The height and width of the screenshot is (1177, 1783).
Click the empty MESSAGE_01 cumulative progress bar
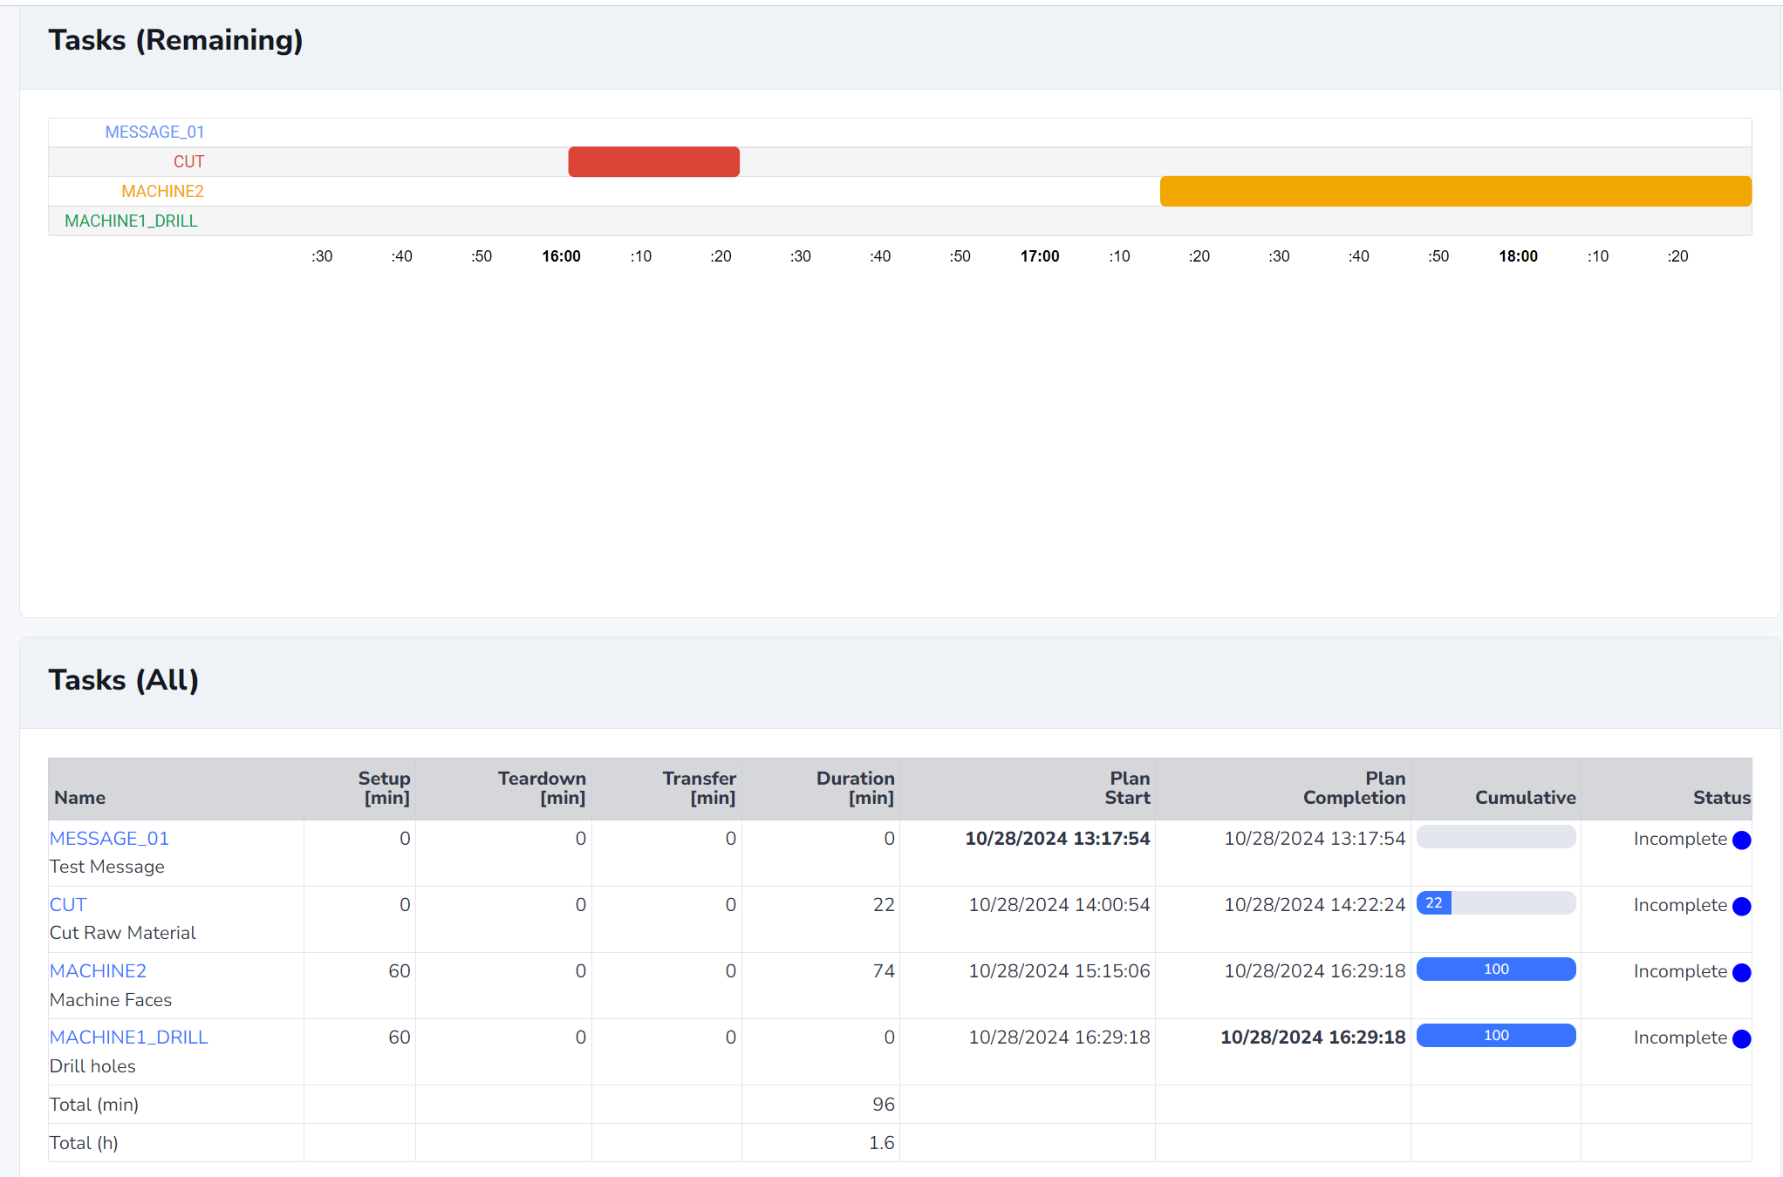pyautogui.click(x=1496, y=837)
